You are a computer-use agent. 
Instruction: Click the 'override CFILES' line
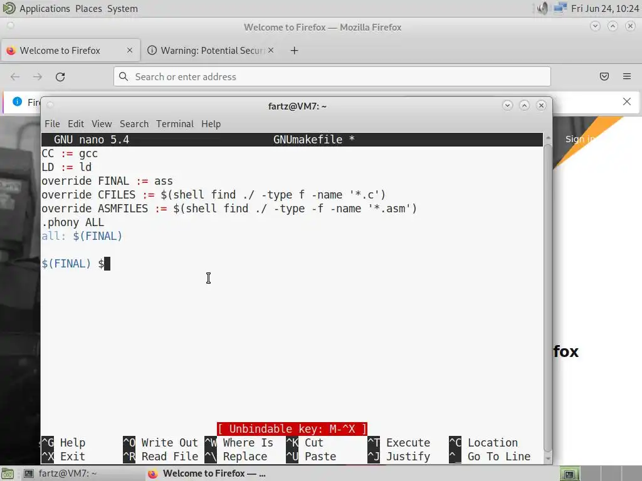coord(213,195)
